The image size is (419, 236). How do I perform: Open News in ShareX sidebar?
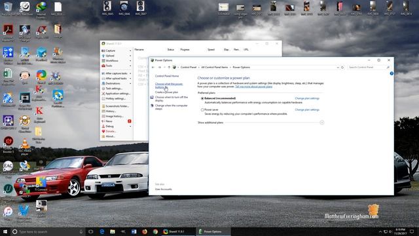coord(117,121)
